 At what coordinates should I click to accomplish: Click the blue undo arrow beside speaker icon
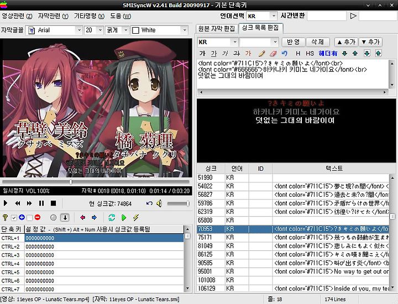[x=149, y=203]
